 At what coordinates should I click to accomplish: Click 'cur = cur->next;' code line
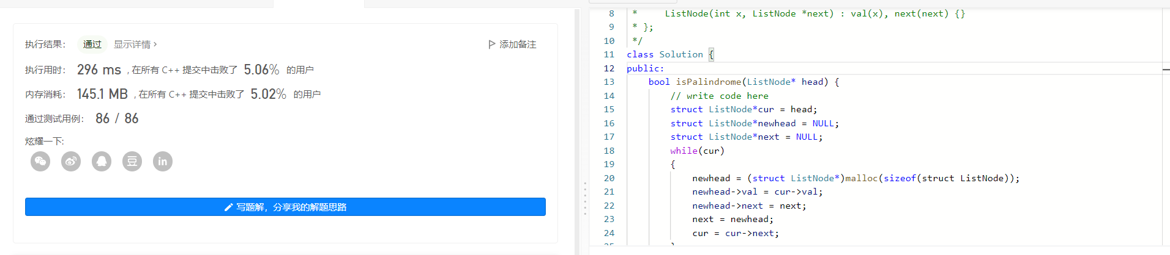tap(736, 233)
